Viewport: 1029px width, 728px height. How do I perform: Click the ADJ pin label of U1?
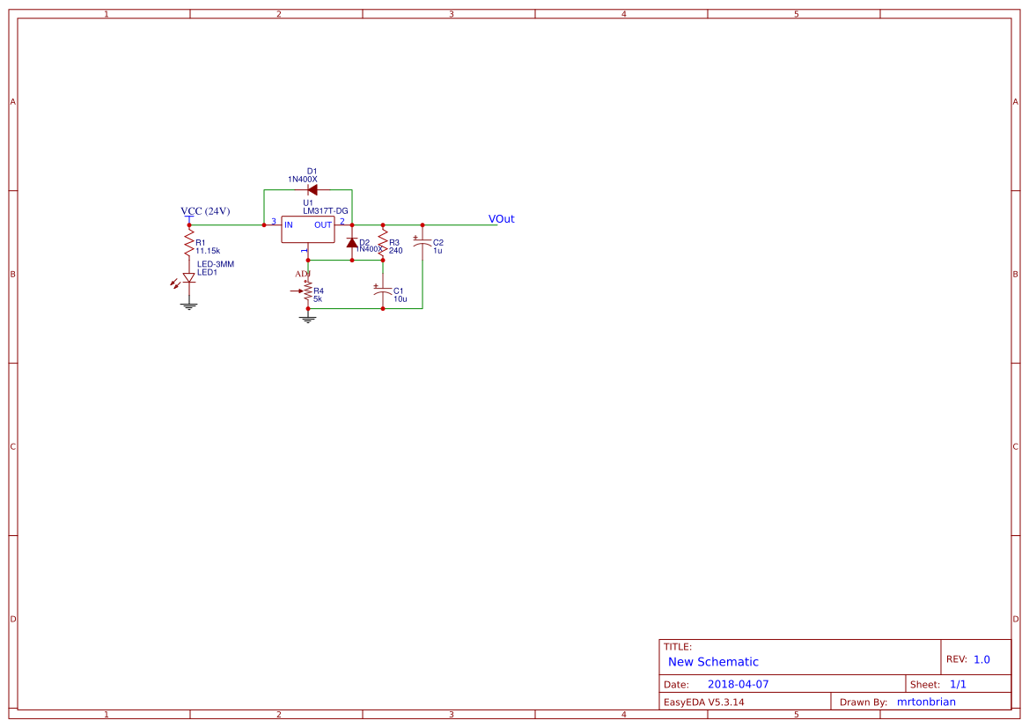(x=303, y=273)
